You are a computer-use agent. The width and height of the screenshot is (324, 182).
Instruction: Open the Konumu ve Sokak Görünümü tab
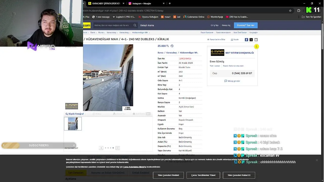(108, 173)
